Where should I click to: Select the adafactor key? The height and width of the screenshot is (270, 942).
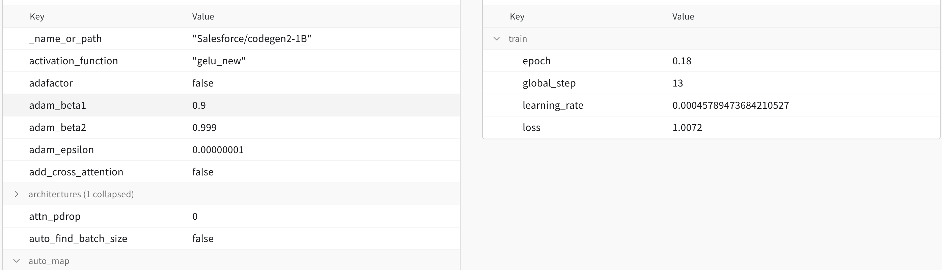click(51, 83)
